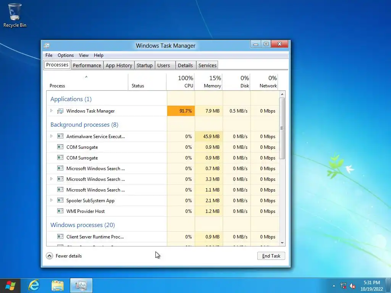Select the Processes tab
This screenshot has height=293, width=391.
pyautogui.click(x=57, y=65)
